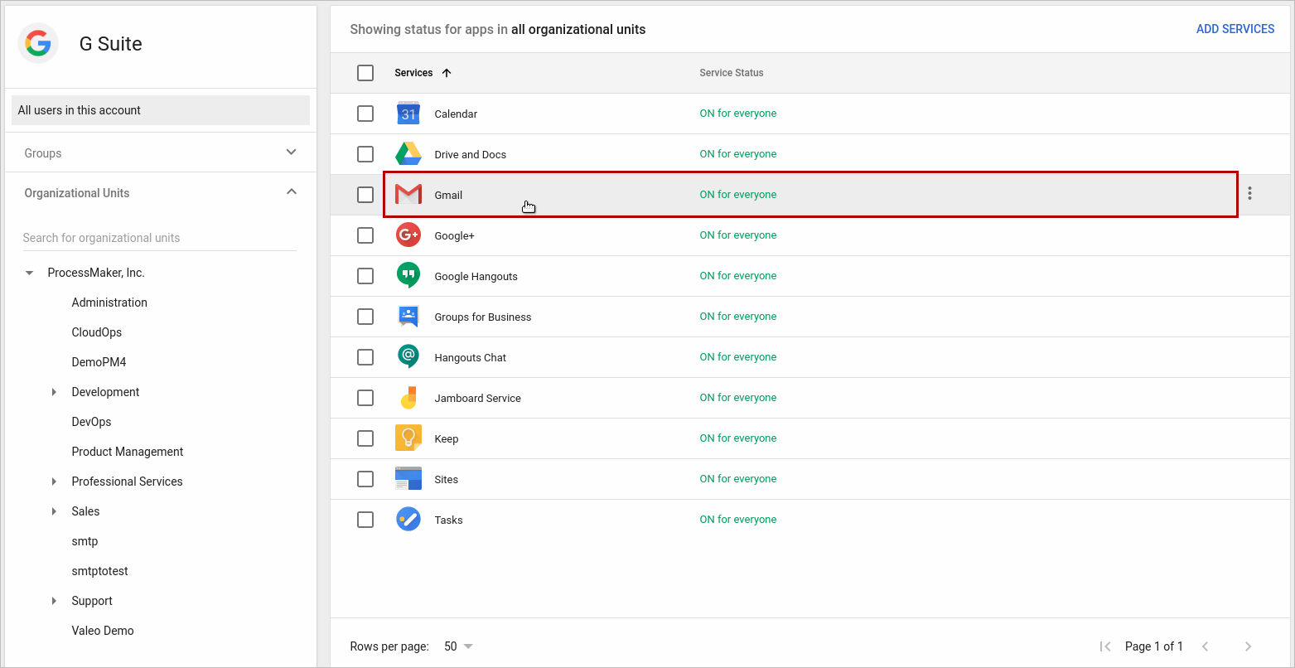This screenshot has width=1295, height=668.
Task: Select the Product Management organizational unit
Action: pyautogui.click(x=128, y=452)
